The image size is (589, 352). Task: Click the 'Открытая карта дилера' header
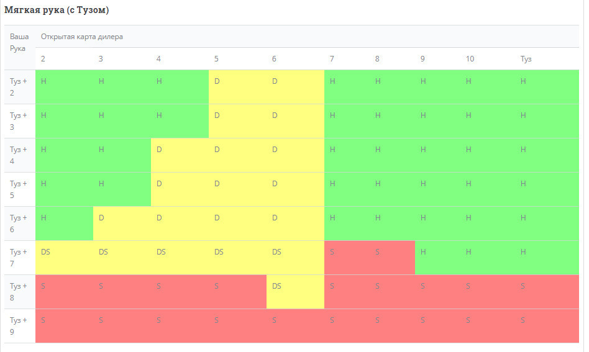(81, 37)
